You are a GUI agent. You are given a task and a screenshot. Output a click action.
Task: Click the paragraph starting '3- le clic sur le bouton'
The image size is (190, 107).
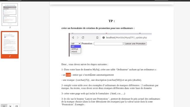[x=111, y=102]
